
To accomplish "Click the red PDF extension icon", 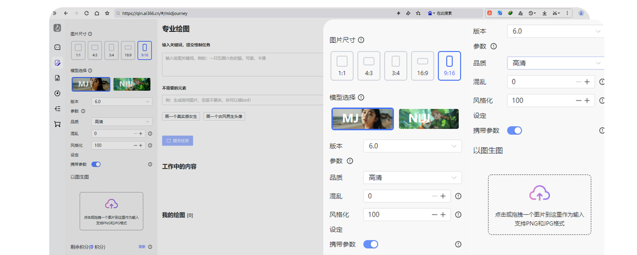I will point(490,13).
